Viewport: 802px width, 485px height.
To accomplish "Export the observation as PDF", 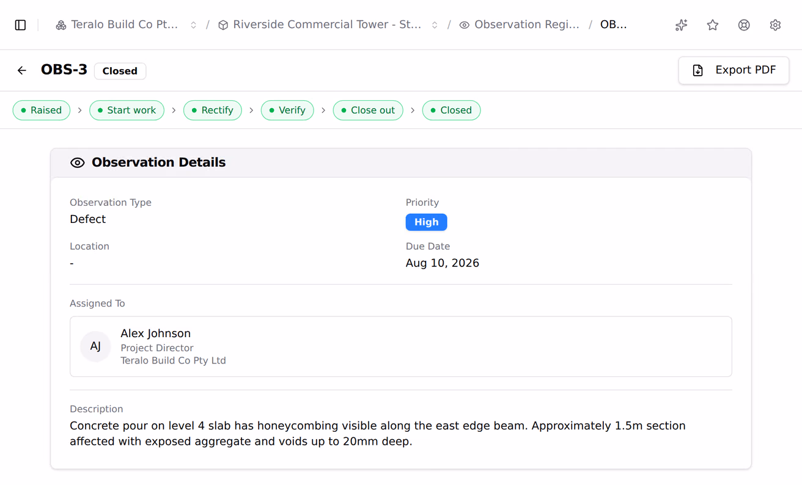I will [x=734, y=70].
